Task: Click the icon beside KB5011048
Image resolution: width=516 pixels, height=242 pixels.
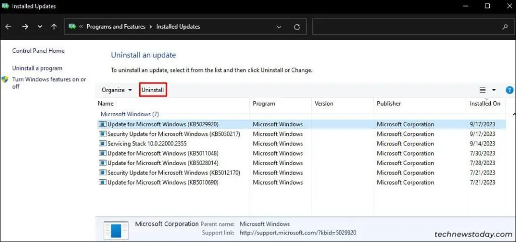Action: tap(103, 153)
